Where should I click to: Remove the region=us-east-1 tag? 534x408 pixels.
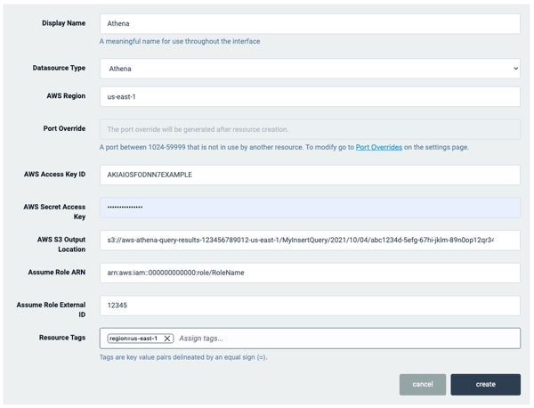click(x=167, y=339)
